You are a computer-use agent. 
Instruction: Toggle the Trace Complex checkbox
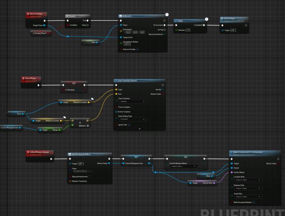(x=132, y=107)
